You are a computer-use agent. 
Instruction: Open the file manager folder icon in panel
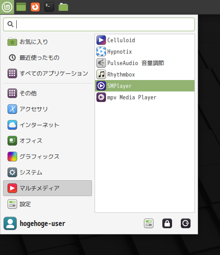(63, 7)
